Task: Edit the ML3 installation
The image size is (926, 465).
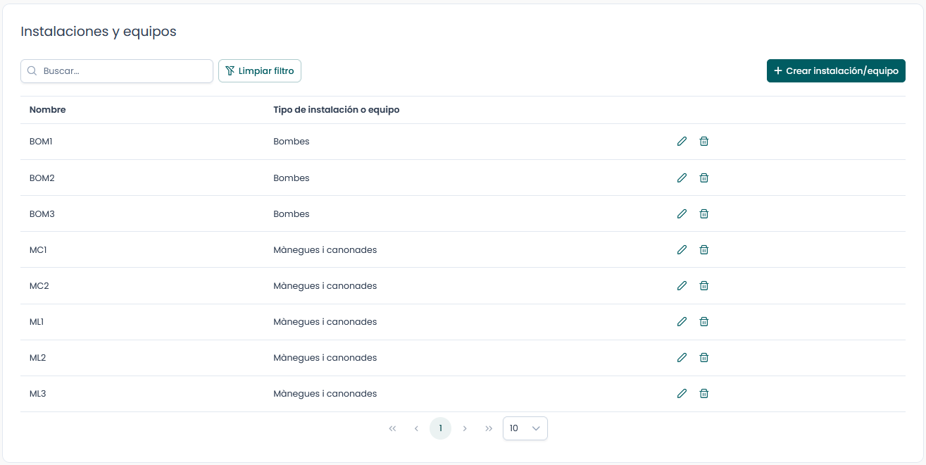Action: tap(682, 393)
